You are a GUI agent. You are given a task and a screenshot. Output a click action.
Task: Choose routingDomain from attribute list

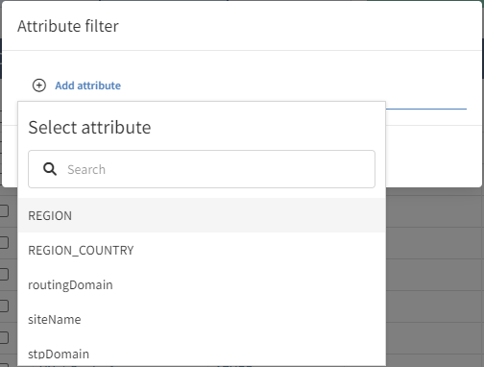click(202, 284)
